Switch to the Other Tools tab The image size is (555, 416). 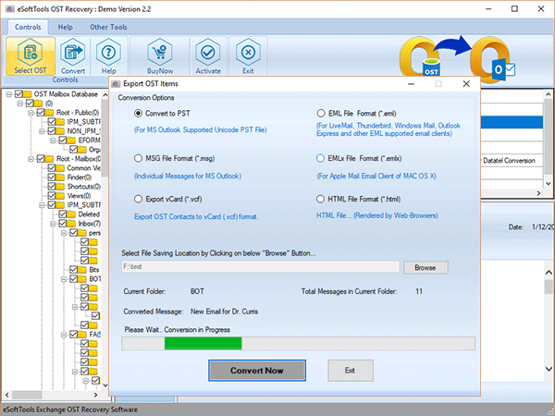pos(110,27)
